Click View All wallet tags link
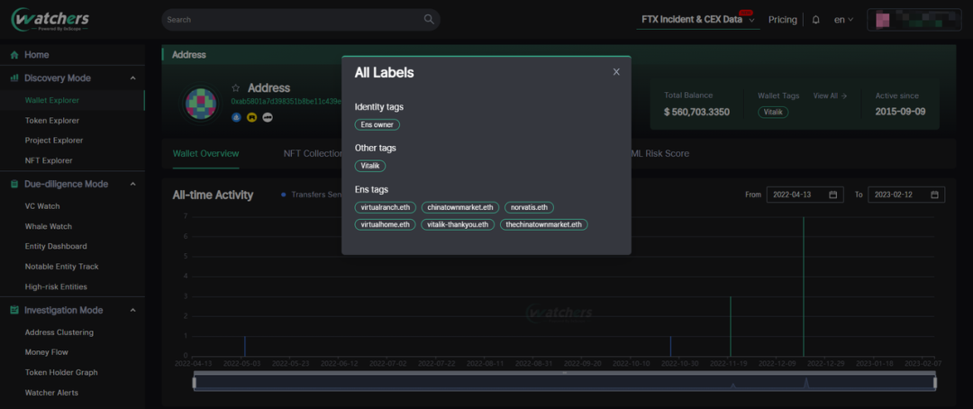This screenshot has width=973, height=409. coord(831,95)
